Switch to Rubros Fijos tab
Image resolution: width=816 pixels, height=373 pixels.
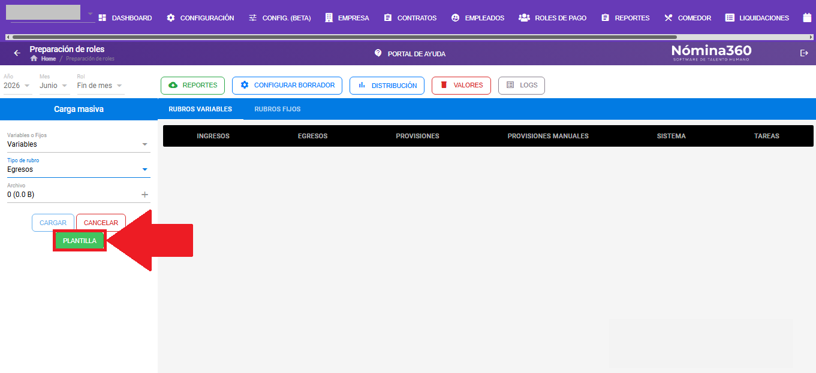(278, 109)
